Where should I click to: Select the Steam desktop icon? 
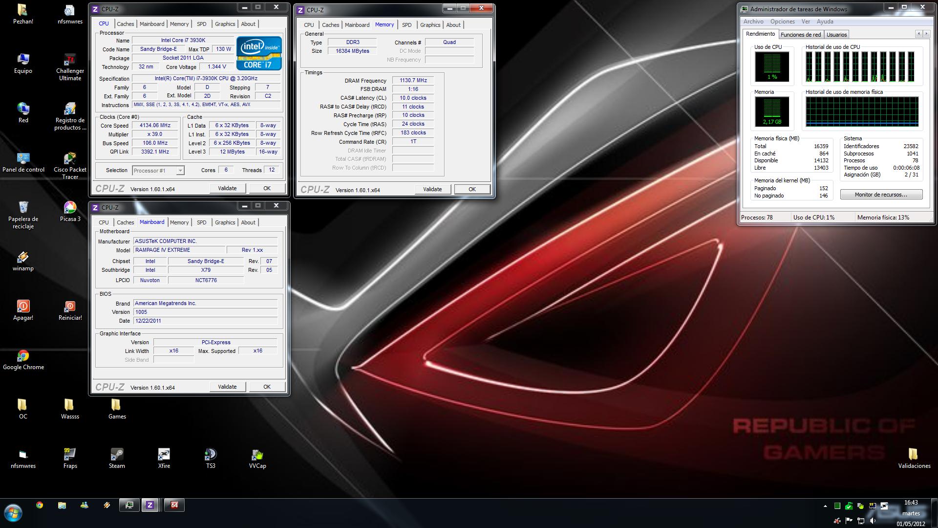(117, 459)
